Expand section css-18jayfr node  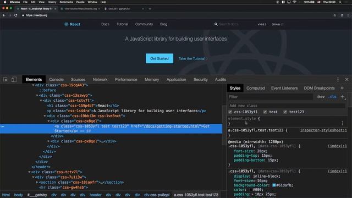[x=37, y=182]
